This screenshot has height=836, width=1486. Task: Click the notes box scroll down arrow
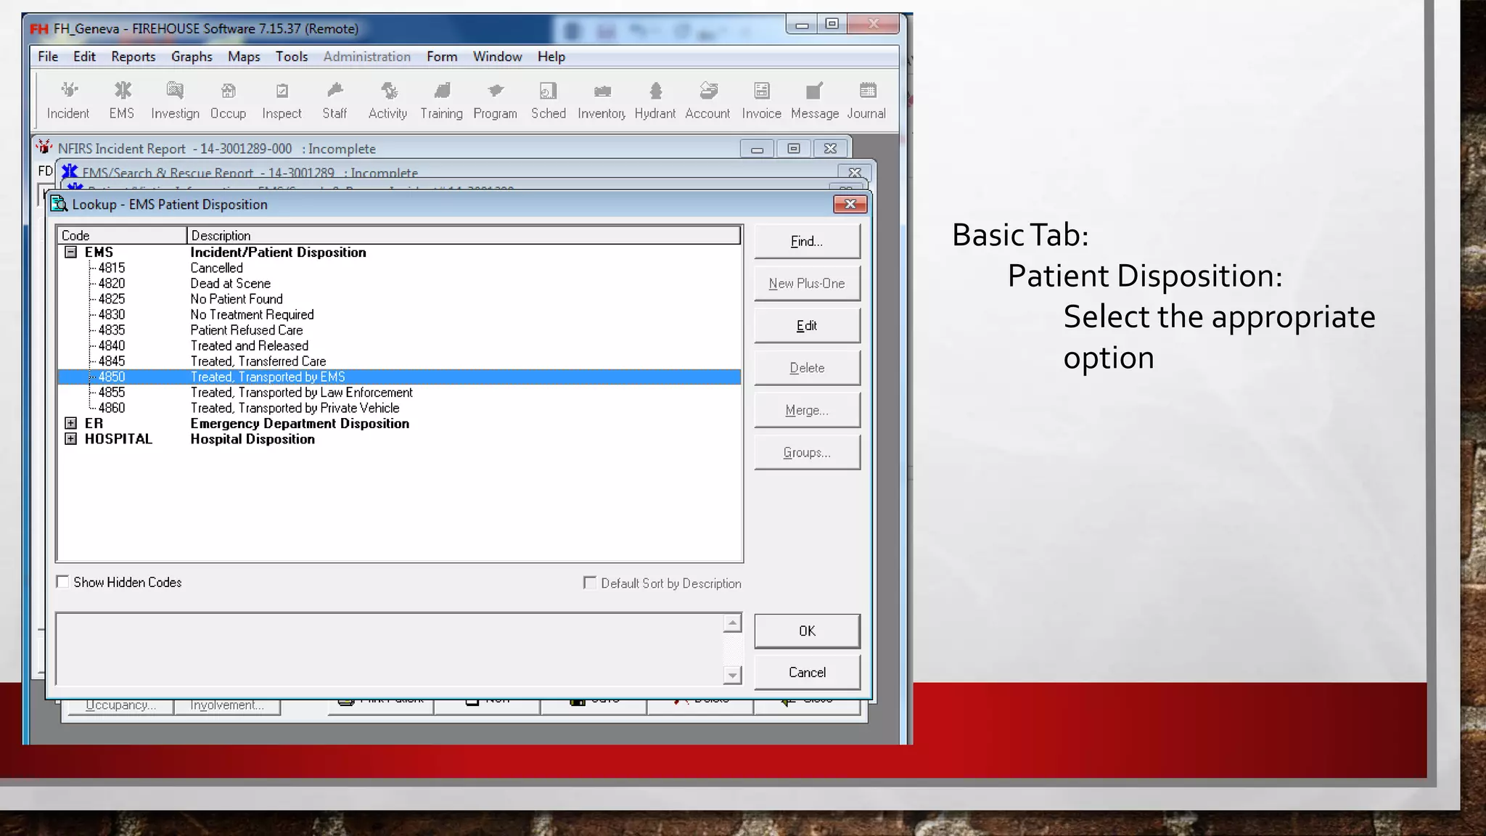(733, 676)
